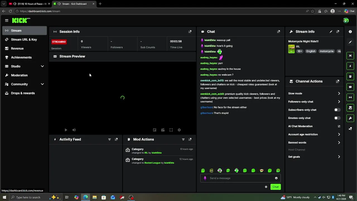
Task: Mute the stream preview volume
Action: 74,130
